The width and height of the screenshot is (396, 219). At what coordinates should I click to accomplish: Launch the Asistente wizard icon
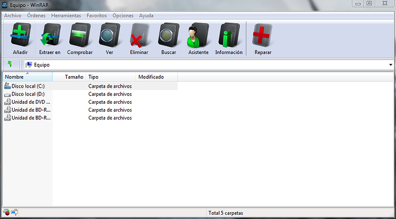[198, 35]
